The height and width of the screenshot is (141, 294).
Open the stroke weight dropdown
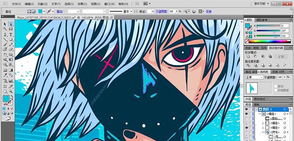pos(78,11)
